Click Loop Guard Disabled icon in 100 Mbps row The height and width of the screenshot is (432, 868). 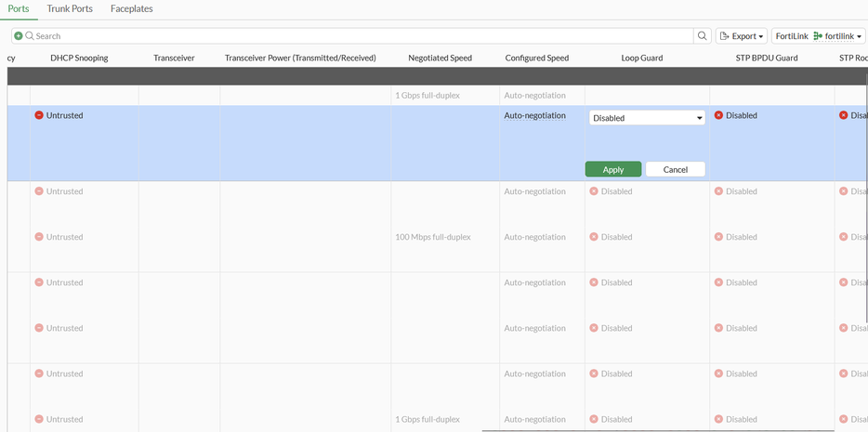click(x=594, y=237)
